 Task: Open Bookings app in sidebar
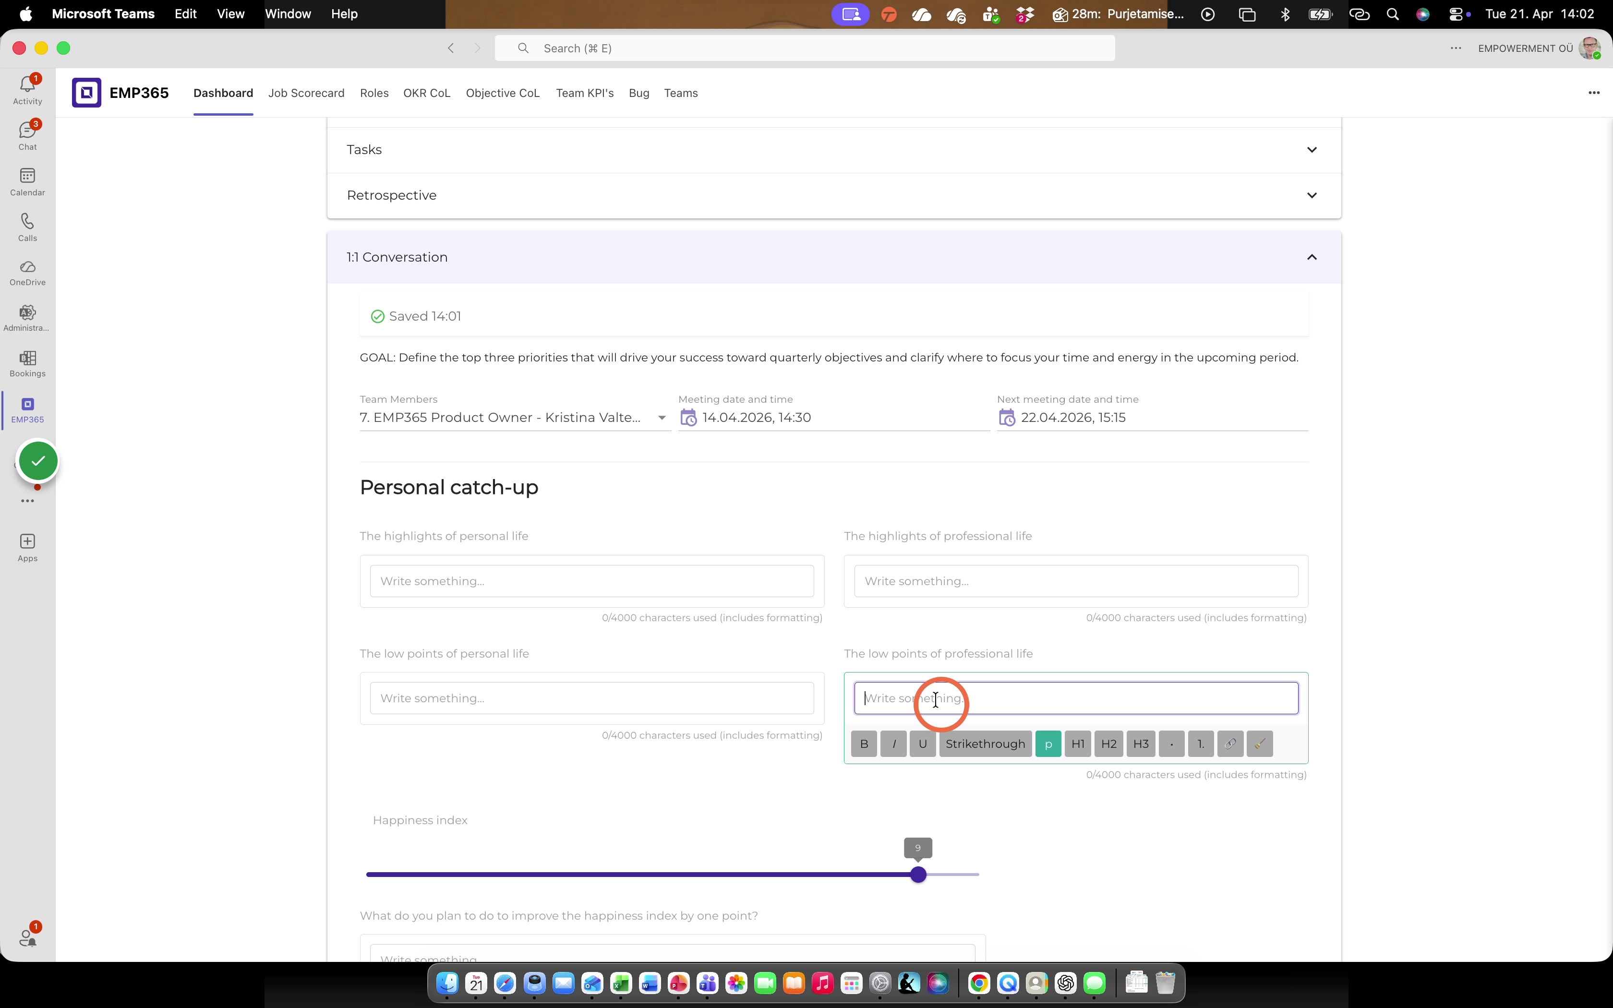pyautogui.click(x=27, y=364)
